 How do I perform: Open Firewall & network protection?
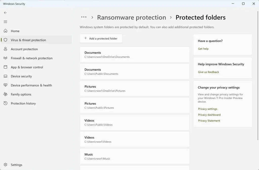[x=36, y=58]
